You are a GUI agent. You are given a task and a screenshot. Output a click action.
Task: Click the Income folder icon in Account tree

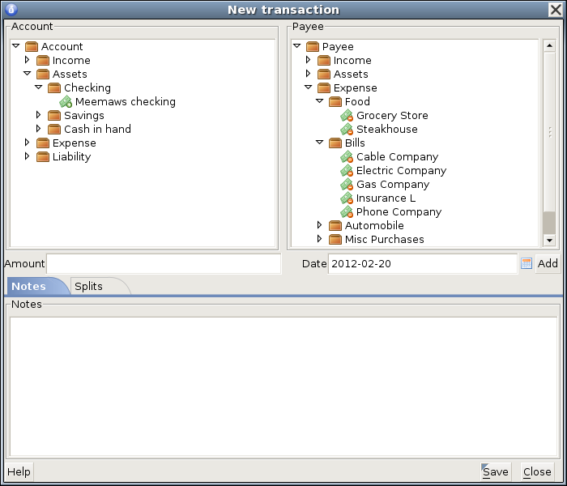pos(43,61)
